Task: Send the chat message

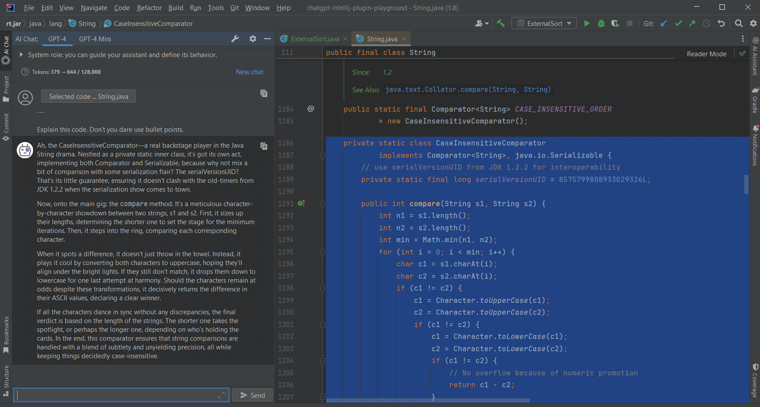Action: coord(252,395)
